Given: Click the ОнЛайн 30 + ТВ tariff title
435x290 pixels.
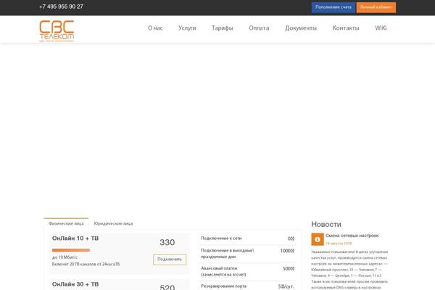Looking at the screenshot, I should pyautogui.click(x=75, y=284).
